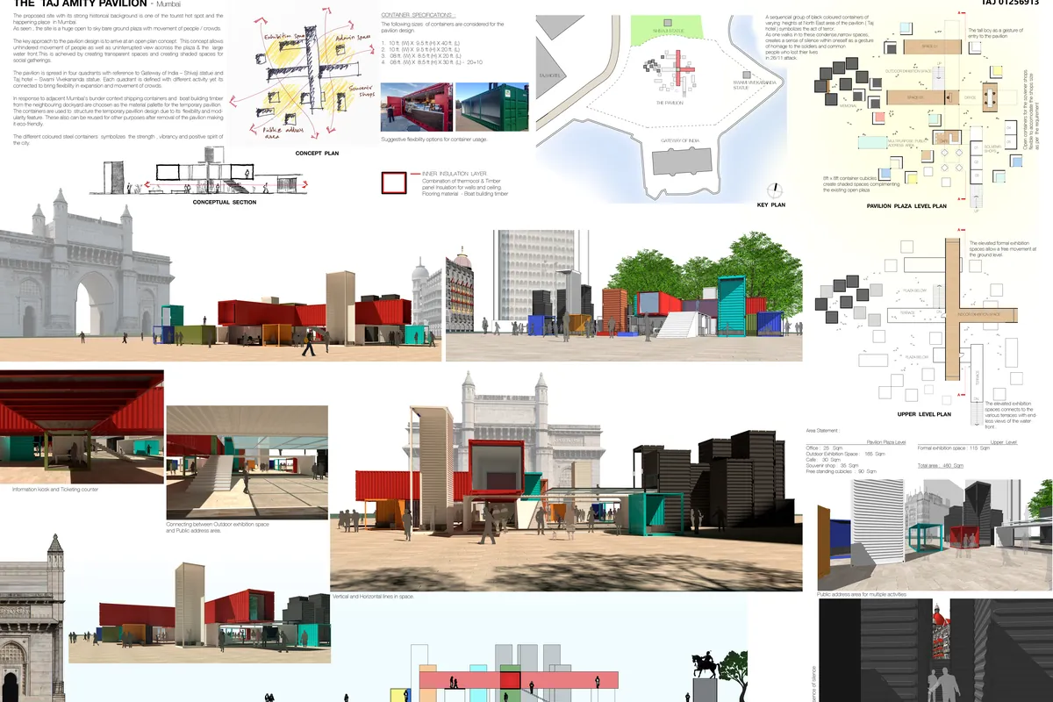The height and width of the screenshot is (702, 1053).
Task: Select the red cross-shaped pavilion on the key plan
Action: click(679, 69)
